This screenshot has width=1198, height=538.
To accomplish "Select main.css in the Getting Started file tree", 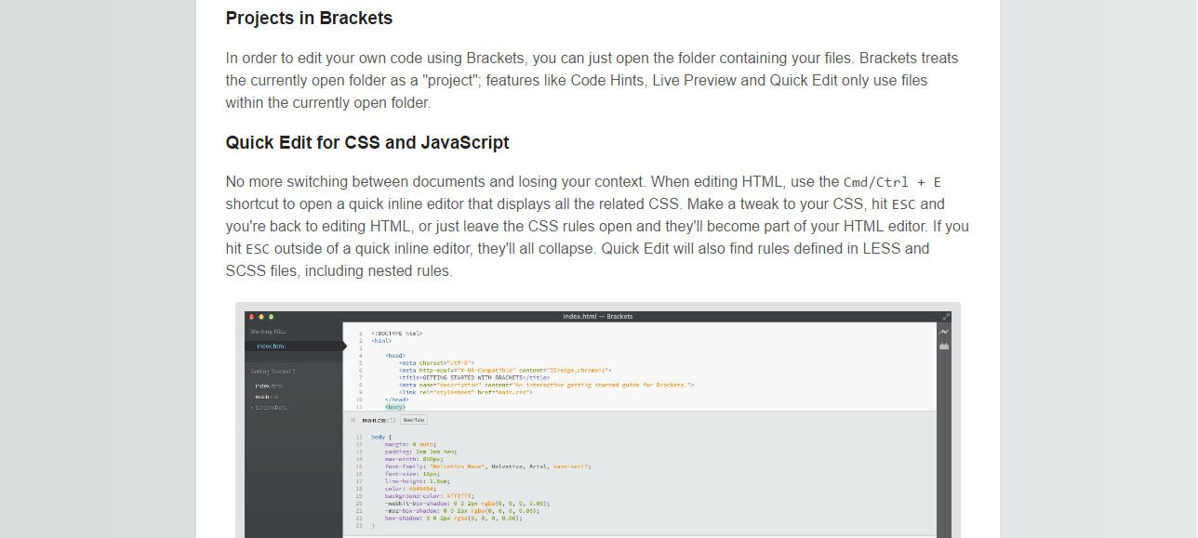I will point(266,397).
